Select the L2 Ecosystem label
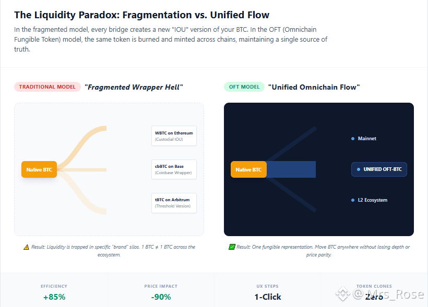This screenshot has width=428, height=307. [x=372, y=200]
